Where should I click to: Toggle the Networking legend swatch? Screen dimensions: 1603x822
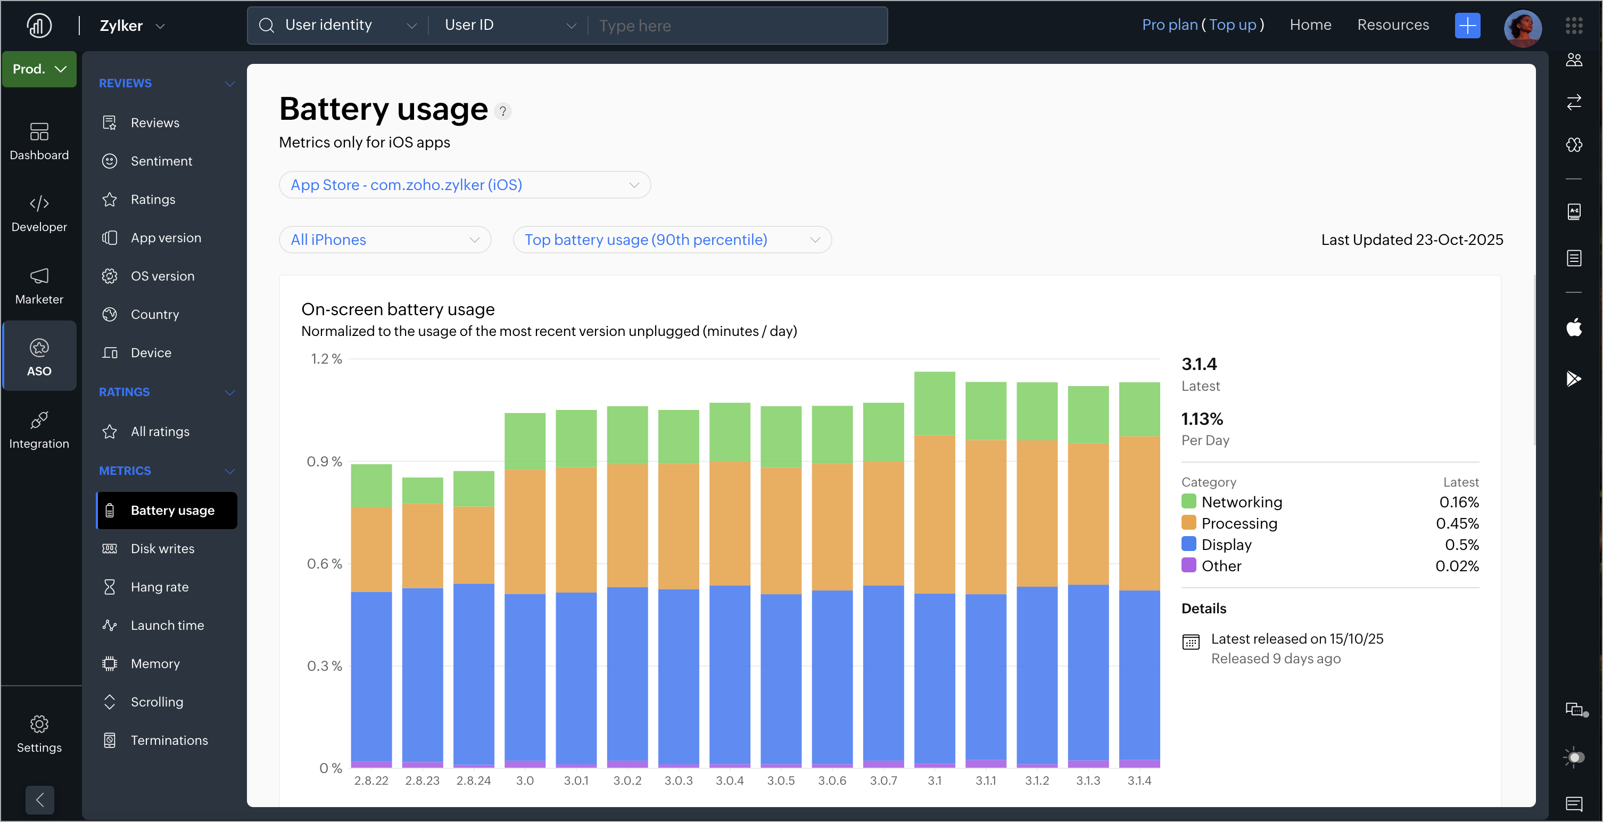[x=1188, y=502]
